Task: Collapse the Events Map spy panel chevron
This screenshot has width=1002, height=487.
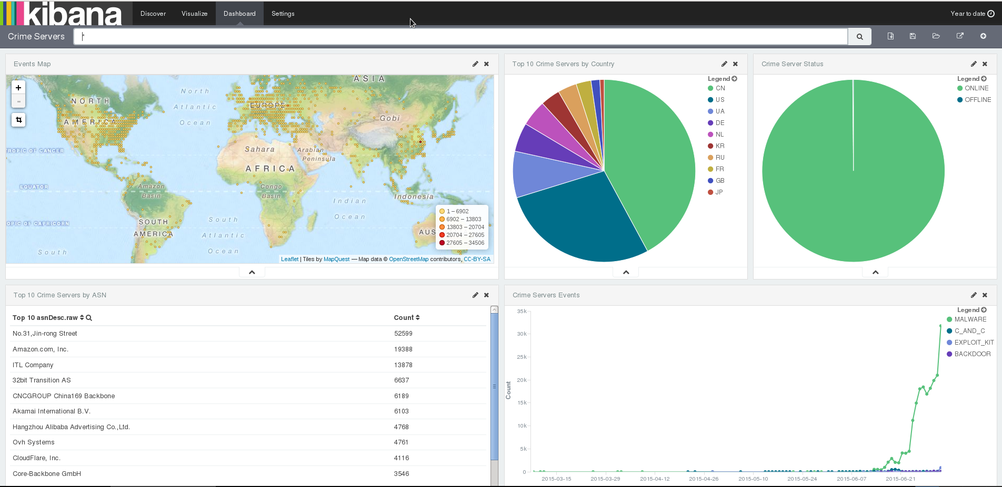Action: (x=252, y=272)
